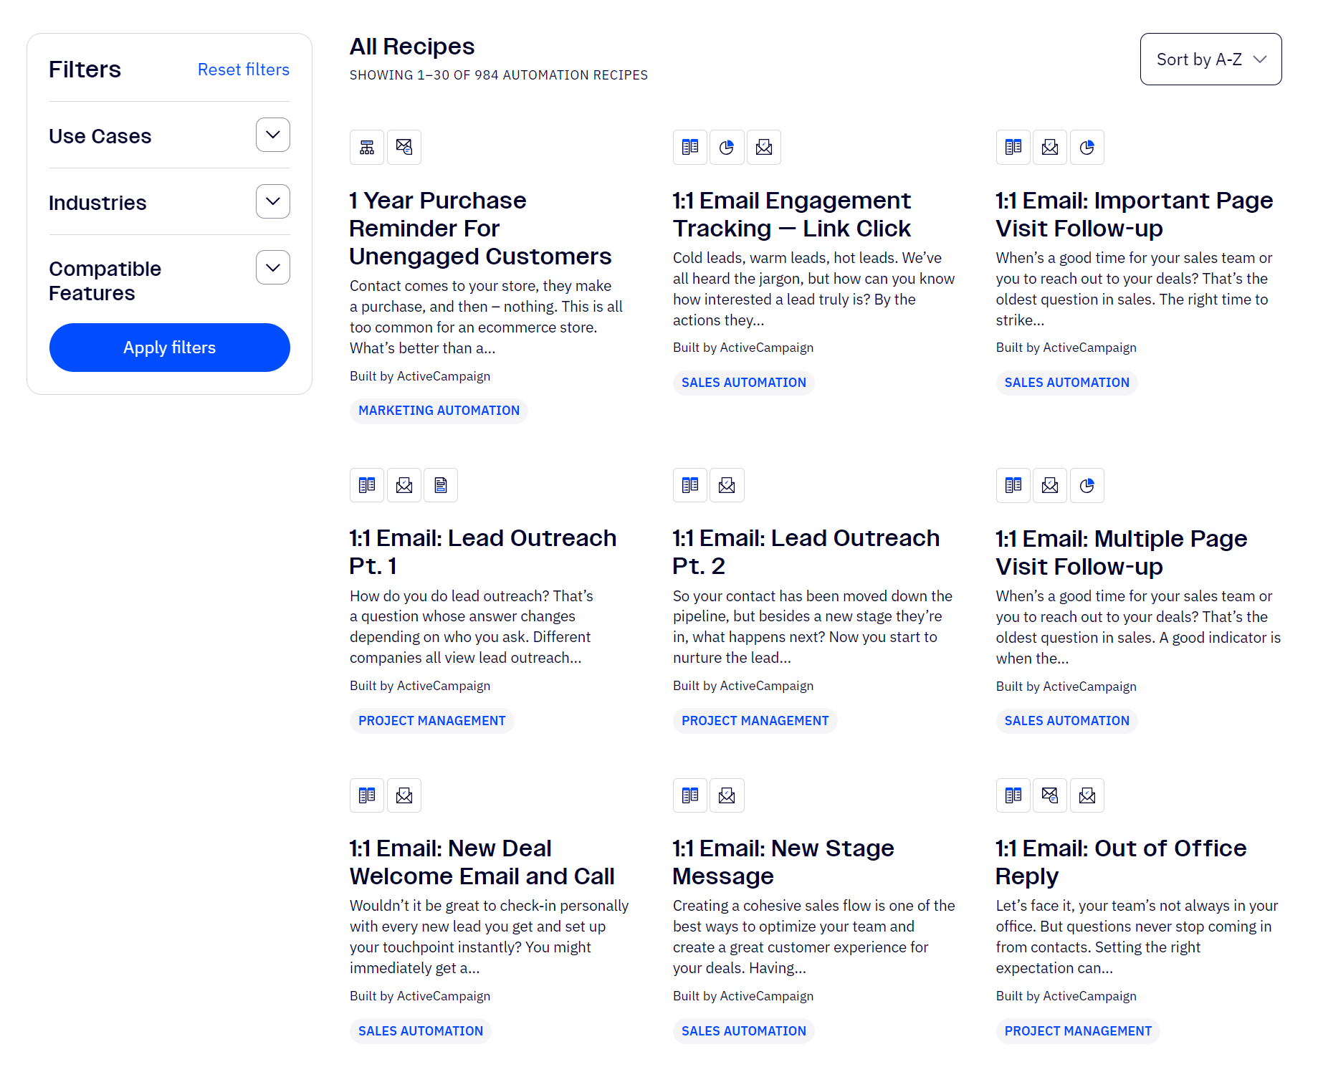Open the 1:1 Email: Out of Office Reply recipe

tap(1121, 862)
